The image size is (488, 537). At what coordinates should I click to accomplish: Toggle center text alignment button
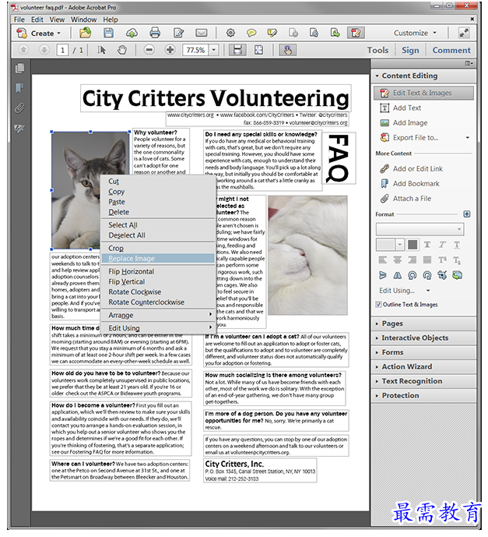398,260
